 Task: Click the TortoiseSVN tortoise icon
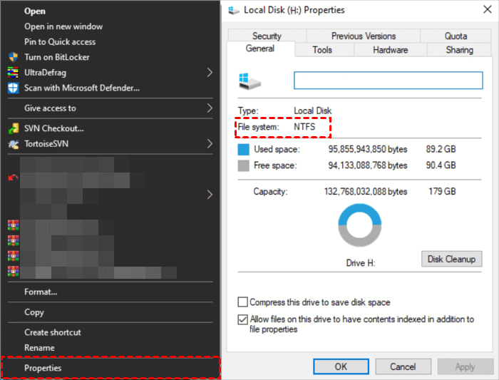click(13, 144)
